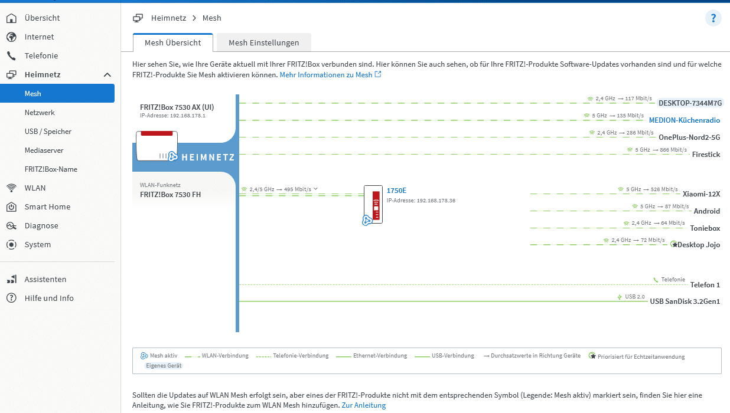Click the FRITZ!Box 7530 AX router image
The height and width of the screenshot is (413, 730).
[157, 146]
